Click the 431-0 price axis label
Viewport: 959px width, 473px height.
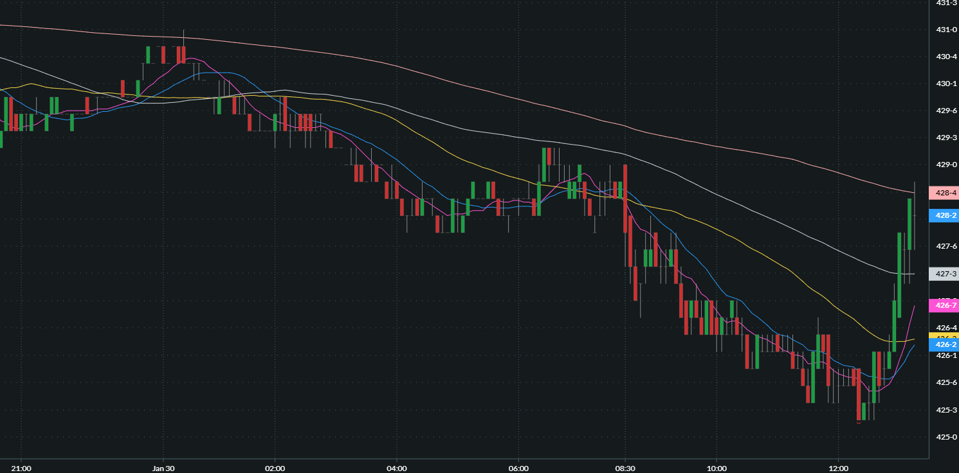click(x=944, y=30)
